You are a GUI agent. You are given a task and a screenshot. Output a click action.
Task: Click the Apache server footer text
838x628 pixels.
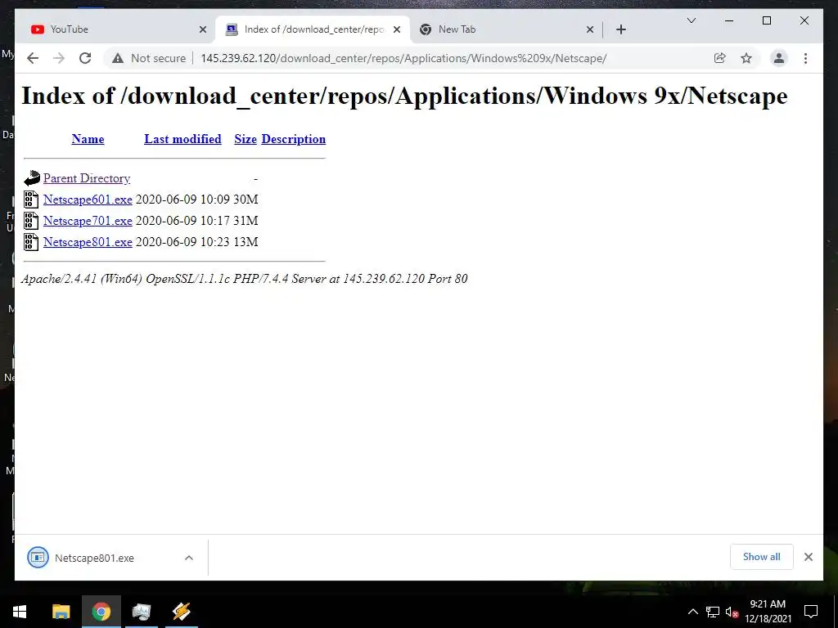244,279
